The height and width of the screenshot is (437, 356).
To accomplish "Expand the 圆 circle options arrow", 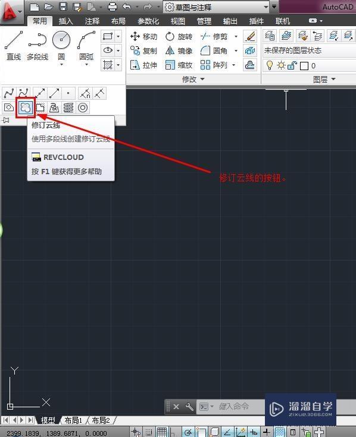I will coord(61,65).
